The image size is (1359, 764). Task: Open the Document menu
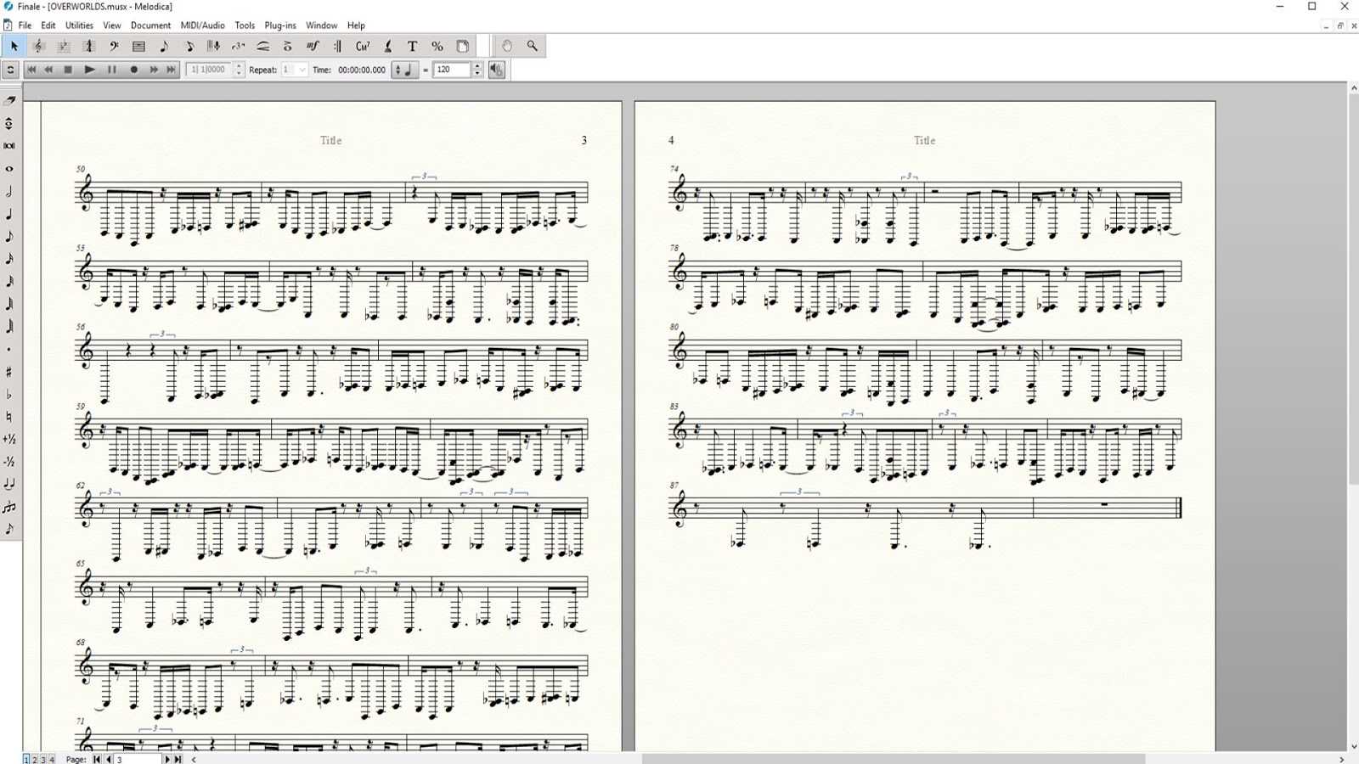150,25
